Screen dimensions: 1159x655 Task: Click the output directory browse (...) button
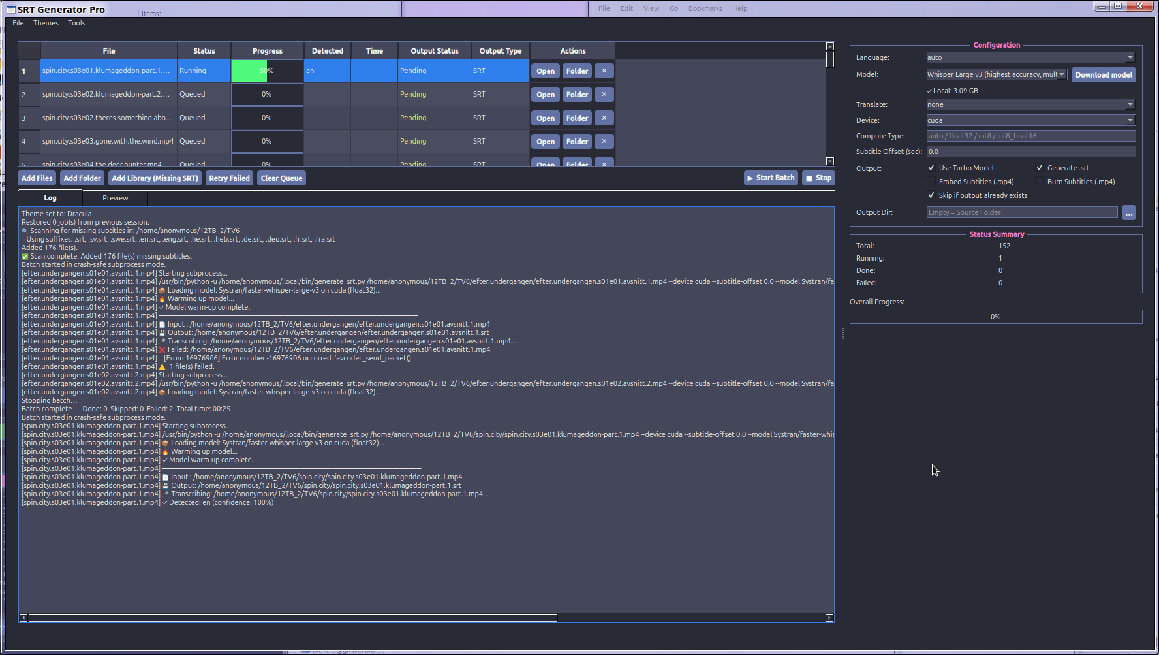pos(1129,213)
